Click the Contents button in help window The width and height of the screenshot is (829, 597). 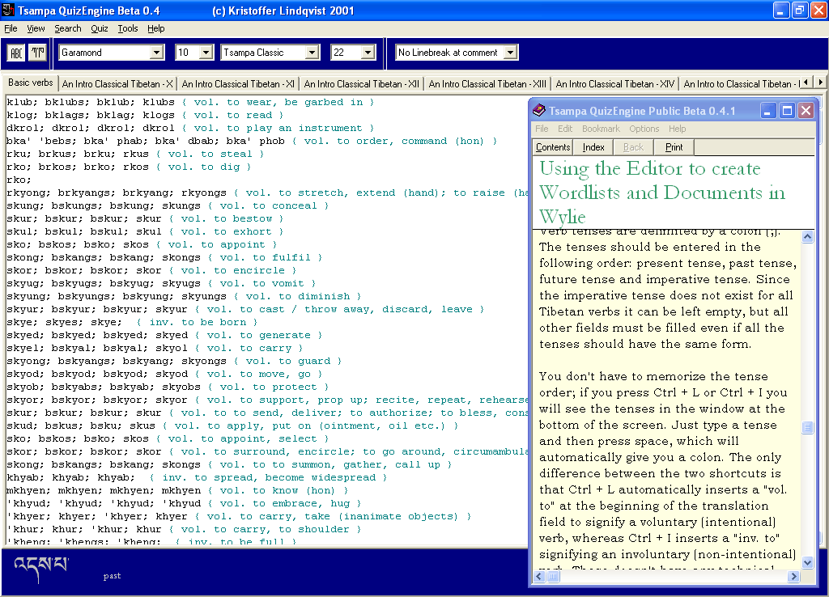(x=552, y=147)
